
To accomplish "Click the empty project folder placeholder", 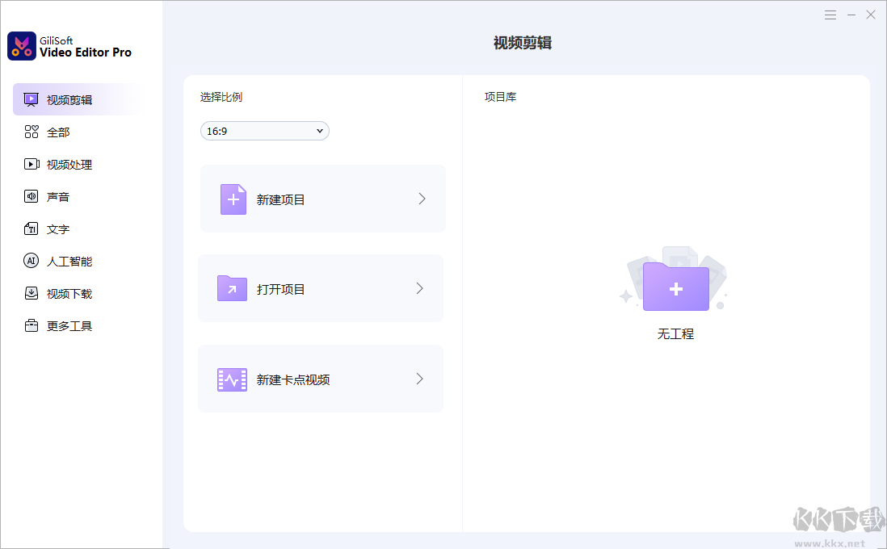I will coord(675,286).
